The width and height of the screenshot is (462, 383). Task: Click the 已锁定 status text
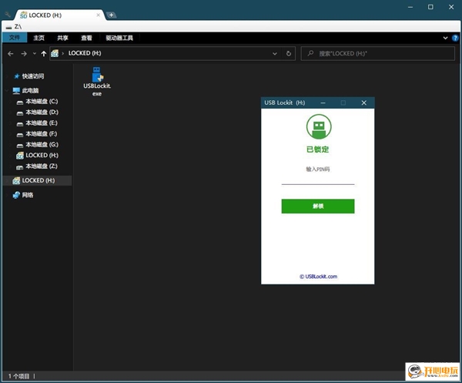point(317,150)
